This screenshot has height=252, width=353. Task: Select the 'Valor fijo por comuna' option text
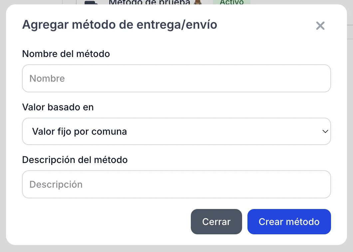[x=80, y=131]
